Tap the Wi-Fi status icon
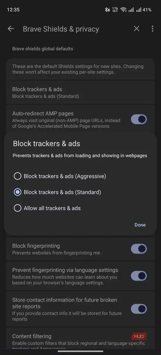The image size is (161, 355). point(123,9)
